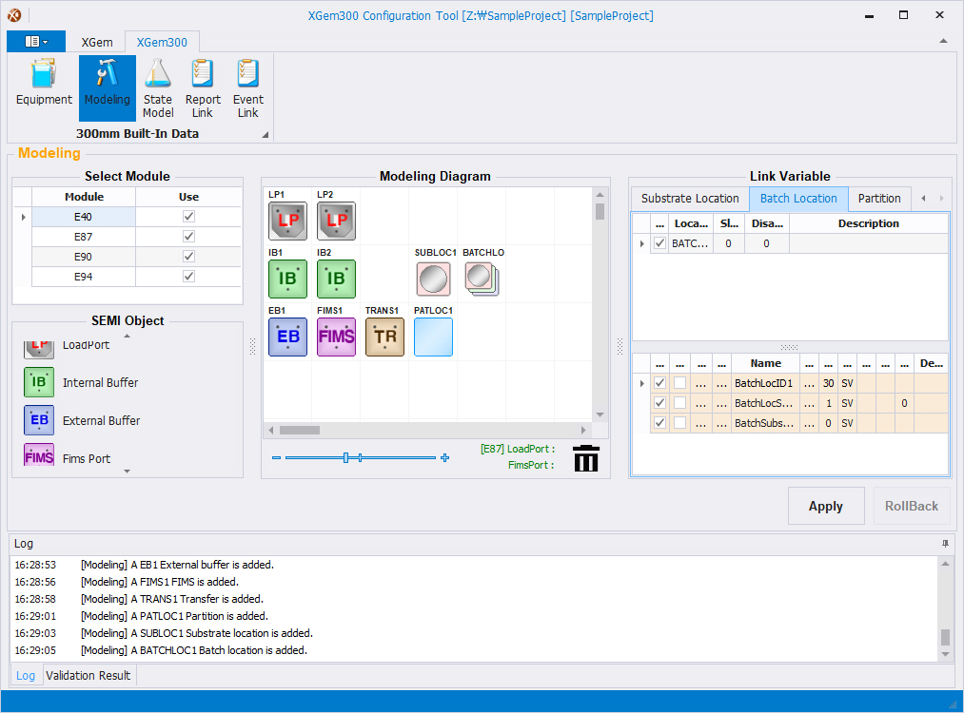The width and height of the screenshot is (964, 713).
Task: Open the Batch Location tab
Action: 798,199
